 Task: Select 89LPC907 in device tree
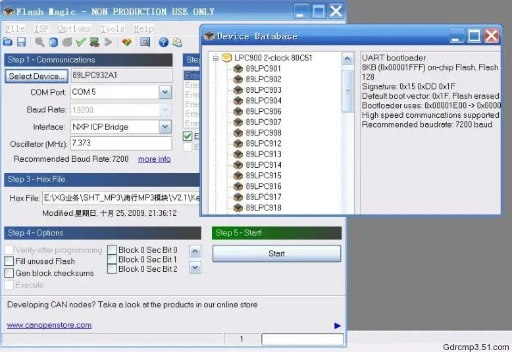263,122
